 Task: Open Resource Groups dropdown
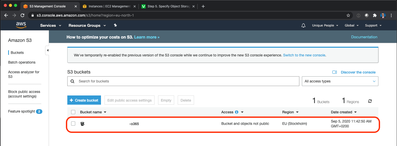pos(87,26)
